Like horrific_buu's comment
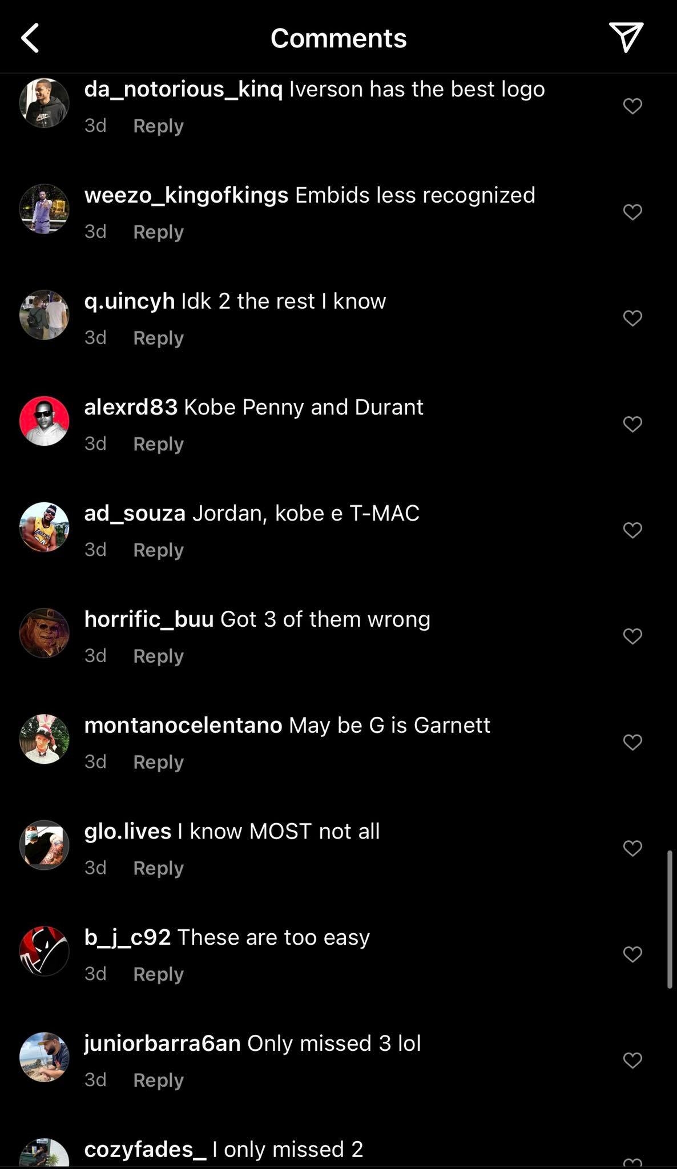 pos(632,636)
